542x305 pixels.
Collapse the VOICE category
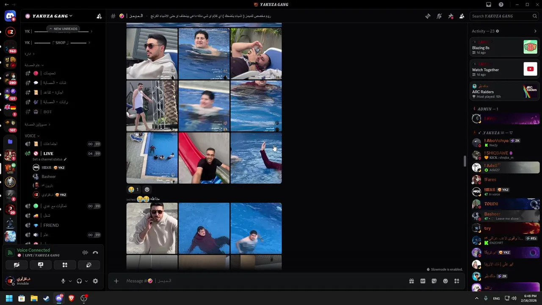pyautogui.click(x=32, y=136)
